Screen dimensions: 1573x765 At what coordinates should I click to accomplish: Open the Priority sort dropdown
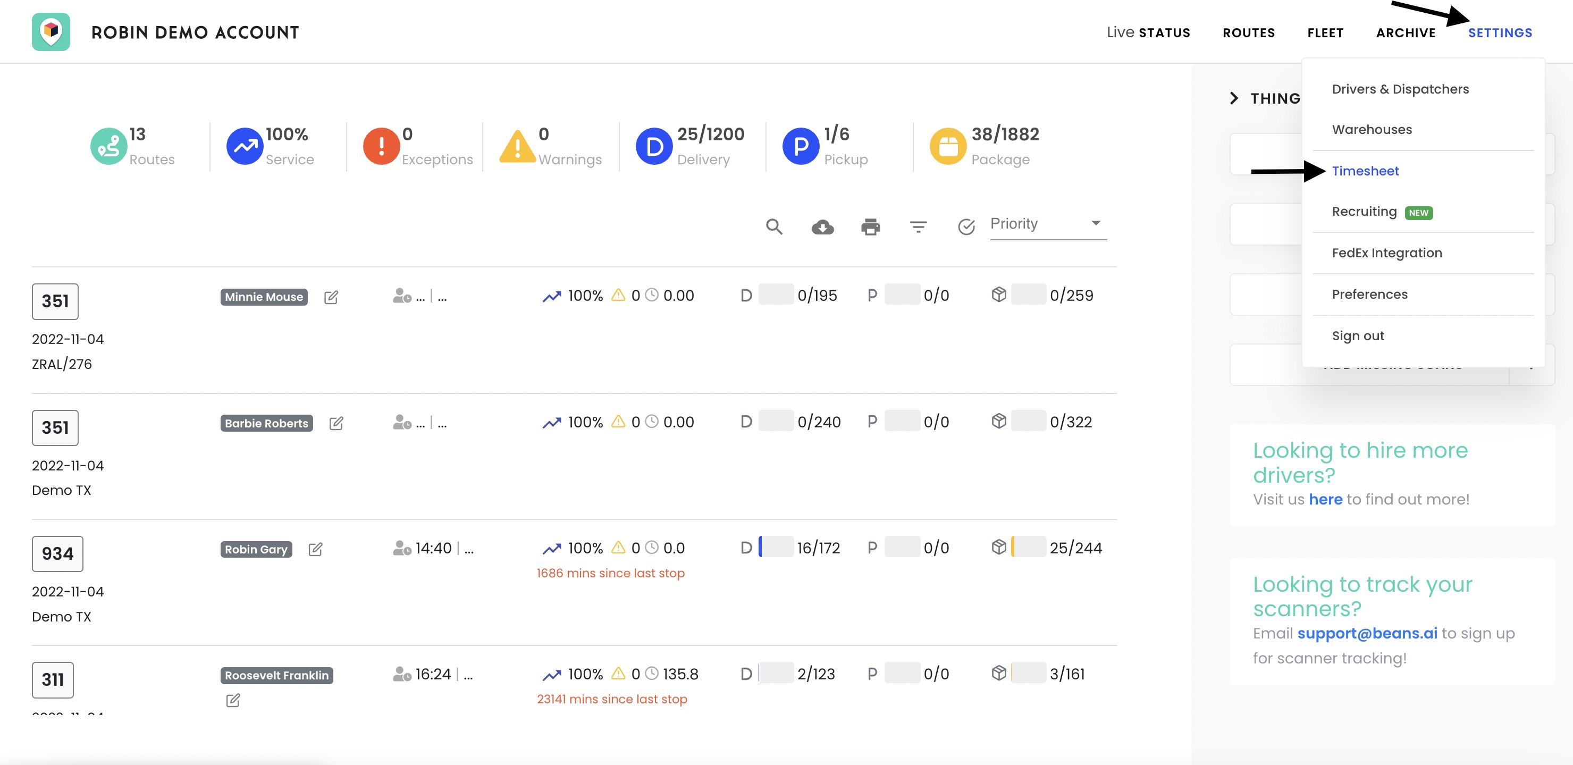pyautogui.click(x=1048, y=224)
